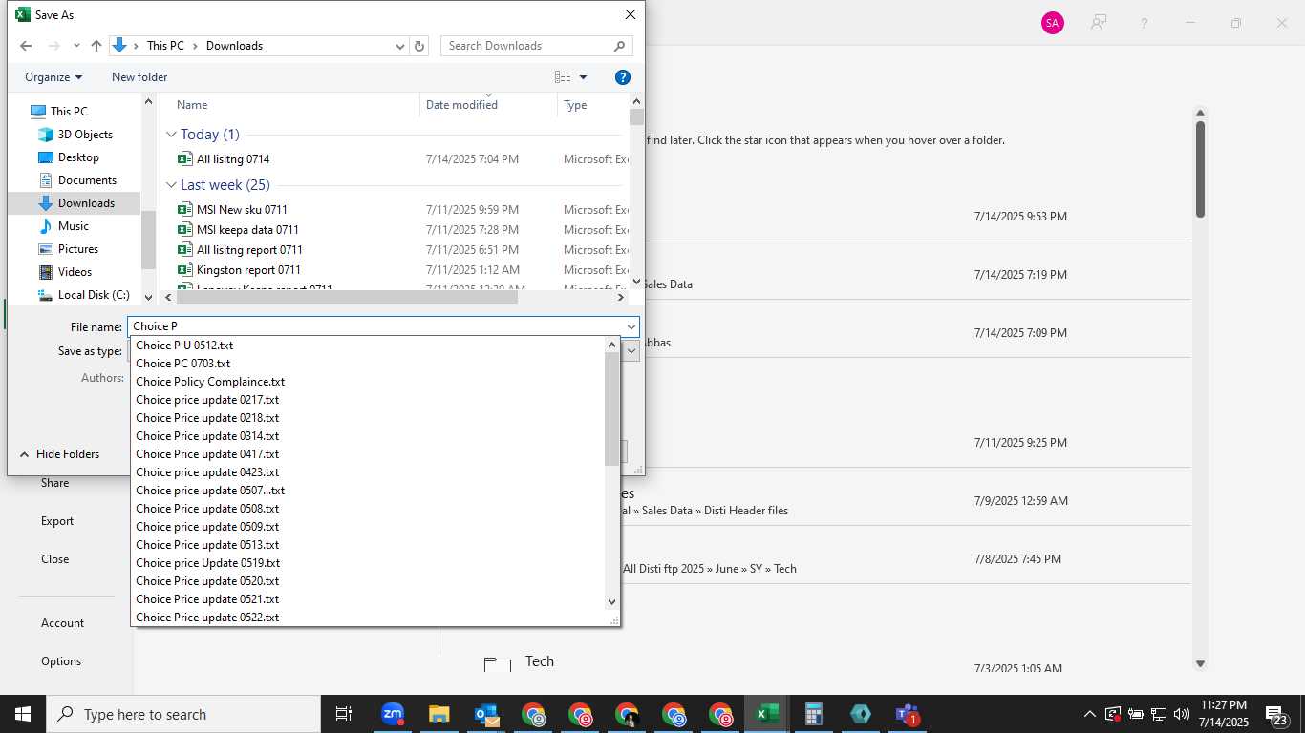The image size is (1305, 733).
Task: Click the Excel folder list vertical scrollbar
Action: (1201, 169)
